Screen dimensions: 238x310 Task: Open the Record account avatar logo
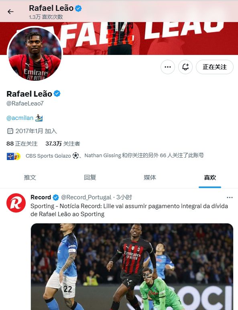[16, 203]
